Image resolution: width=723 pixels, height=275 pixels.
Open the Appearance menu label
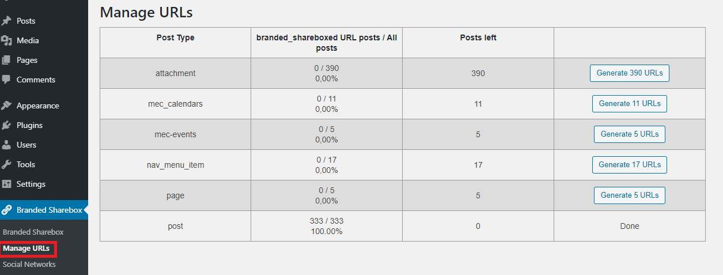coord(38,106)
